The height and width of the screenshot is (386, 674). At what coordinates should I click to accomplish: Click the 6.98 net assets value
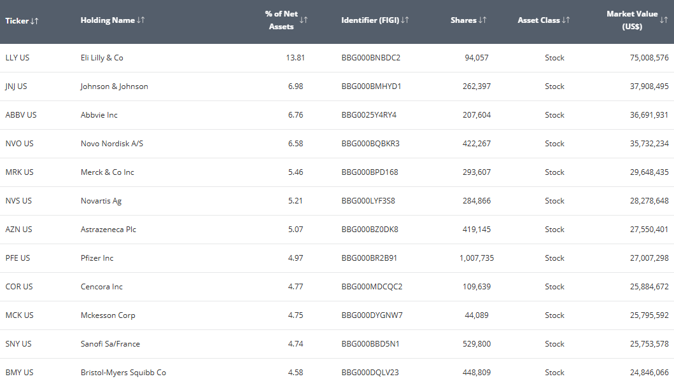click(x=296, y=86)
